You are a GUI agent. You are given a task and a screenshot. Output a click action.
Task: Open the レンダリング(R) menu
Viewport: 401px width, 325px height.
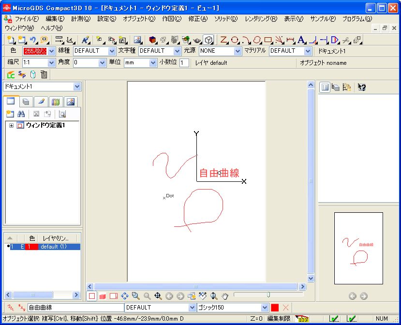pos(261,19)
